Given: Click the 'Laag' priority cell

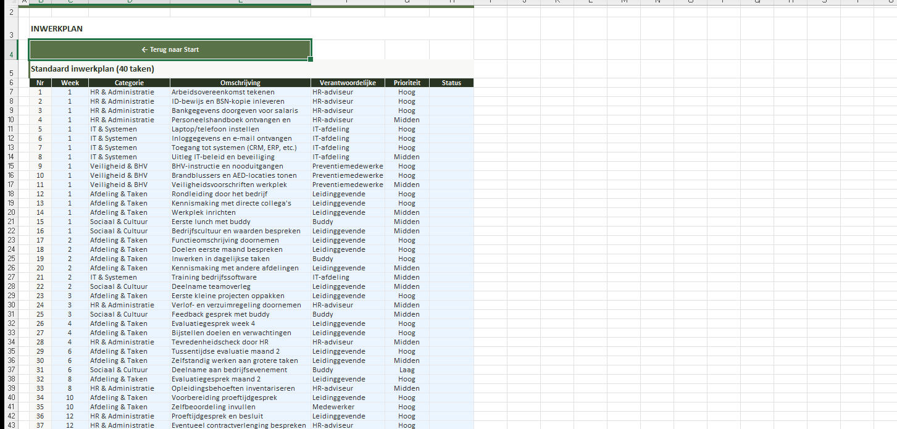Looking at the screenshot, I should click(406, 370).
